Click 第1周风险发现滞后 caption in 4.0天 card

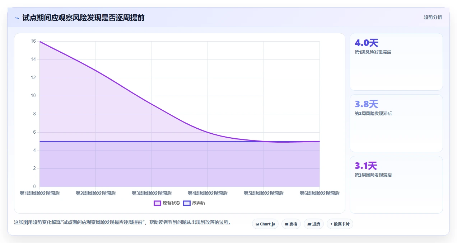click(x=373, y=52)
